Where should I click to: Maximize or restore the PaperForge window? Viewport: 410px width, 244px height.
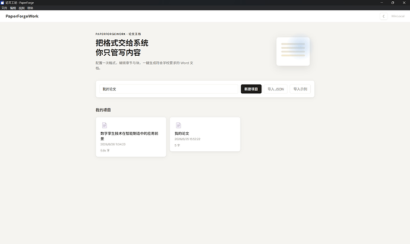tap(393, 2)
